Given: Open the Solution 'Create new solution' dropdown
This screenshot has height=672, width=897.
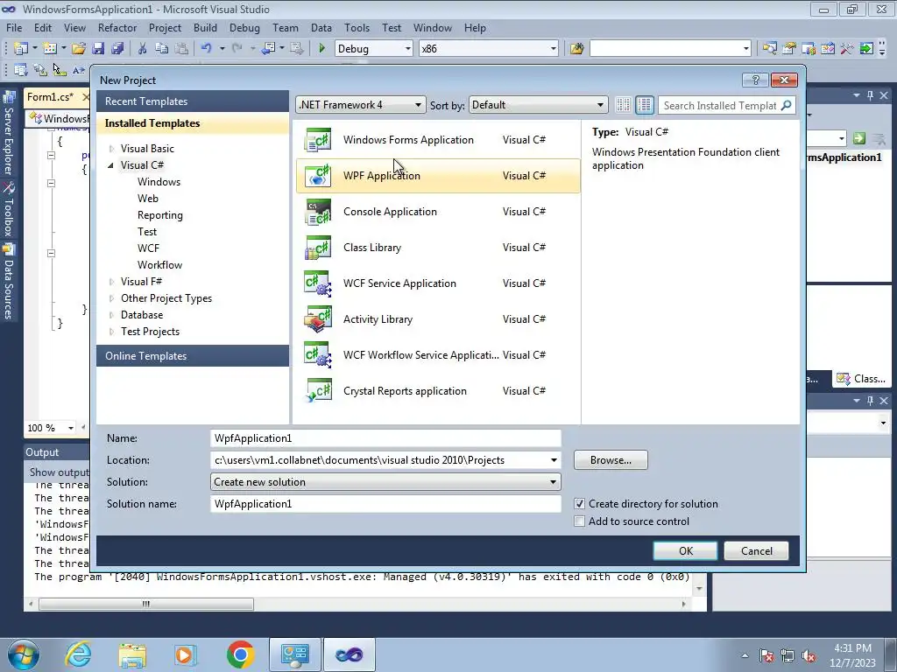Looking at the screenshot, I should click(385, 482).
